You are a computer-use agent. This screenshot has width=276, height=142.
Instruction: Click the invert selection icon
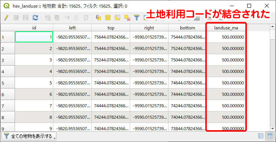pos(117,17)
